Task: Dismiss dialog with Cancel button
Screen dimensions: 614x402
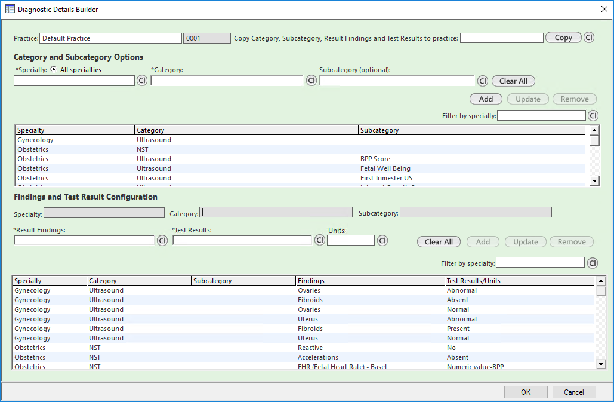Action: [573, 392]
